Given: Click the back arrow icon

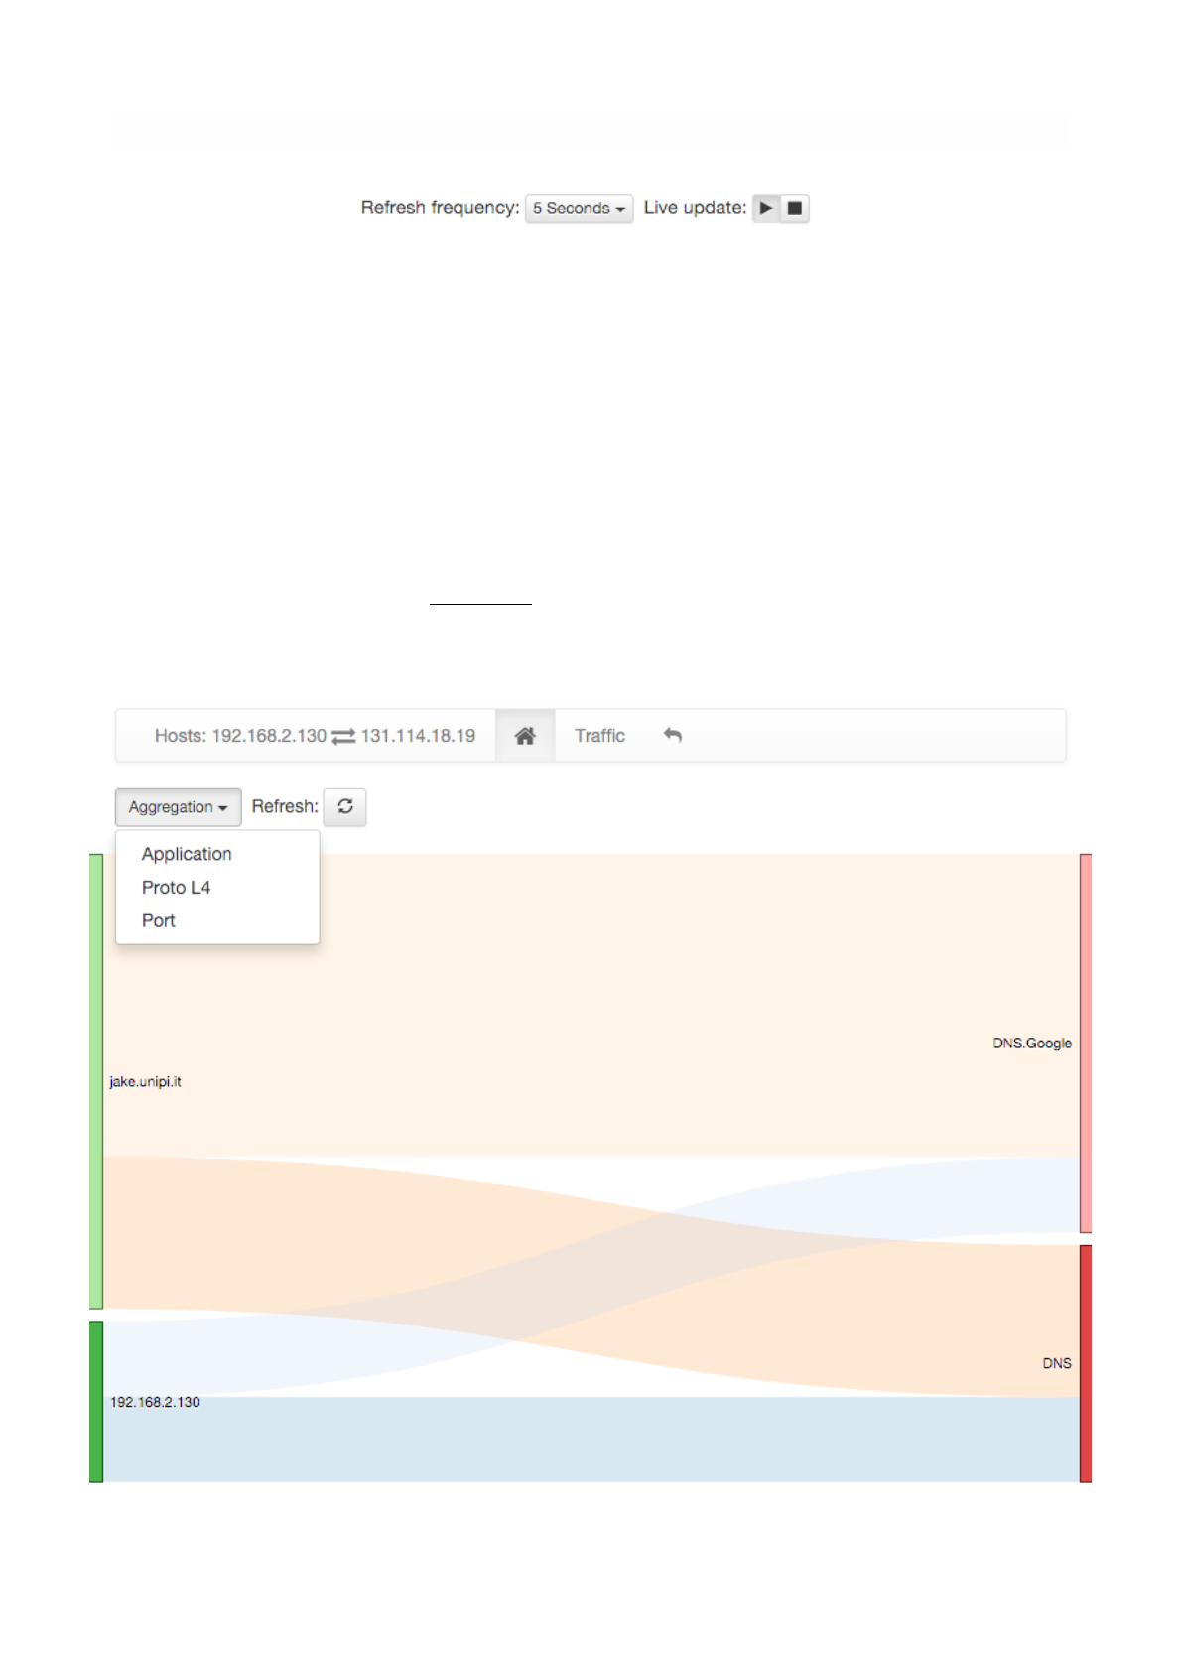Looking at the screenshot, I should (673, 736).
